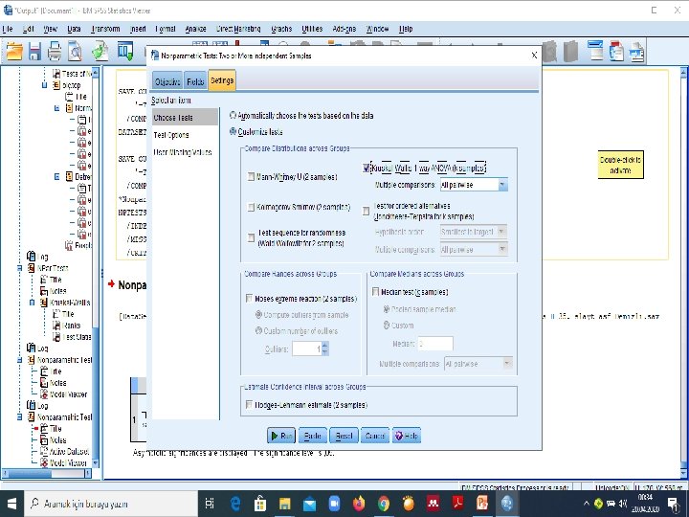
Task: Open the Analyze menu
Action: (x=195, y=29)
